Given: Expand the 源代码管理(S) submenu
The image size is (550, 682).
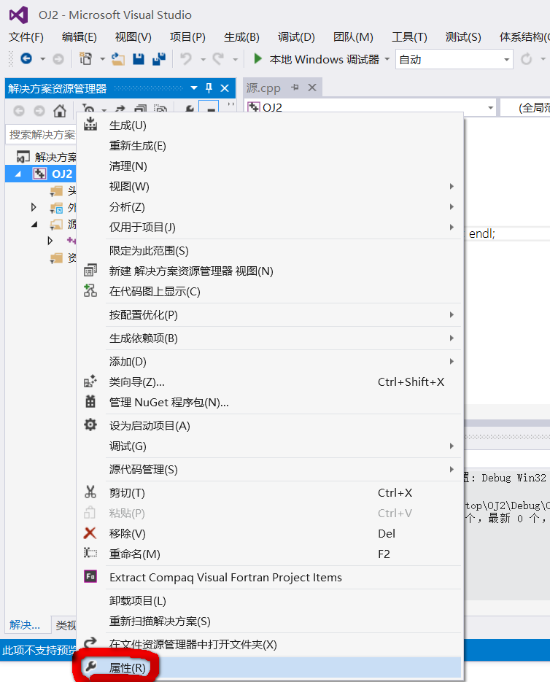Looking at the screenshot, I should pos(269,470).
